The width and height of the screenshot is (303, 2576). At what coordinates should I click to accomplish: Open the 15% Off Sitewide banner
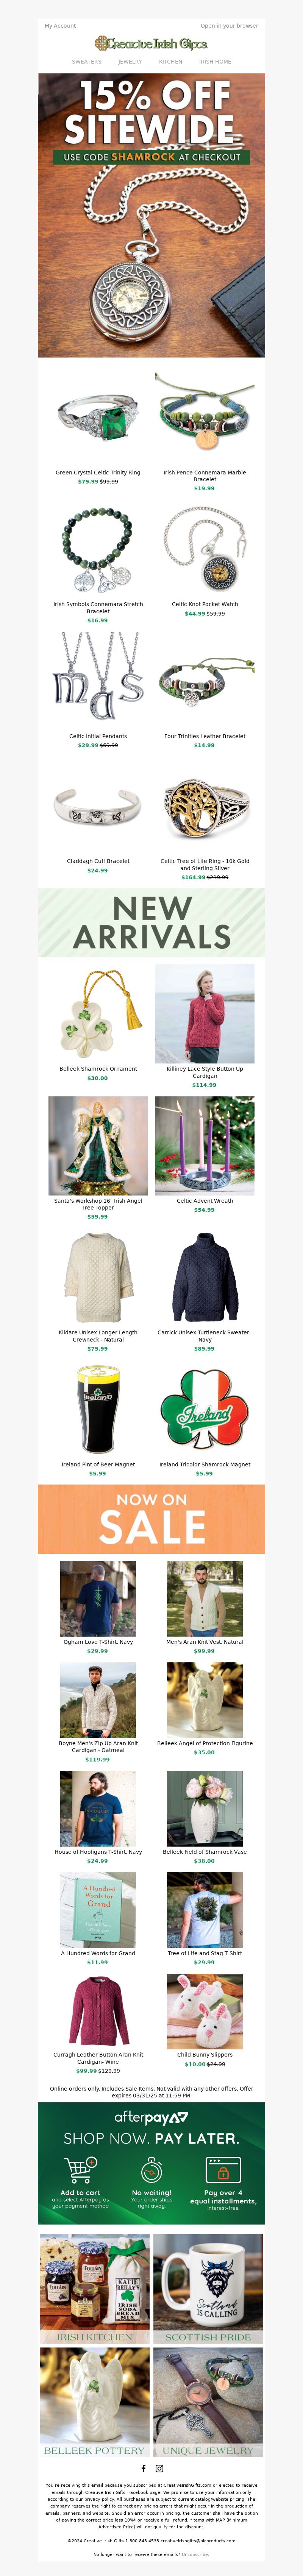point(151,215)
